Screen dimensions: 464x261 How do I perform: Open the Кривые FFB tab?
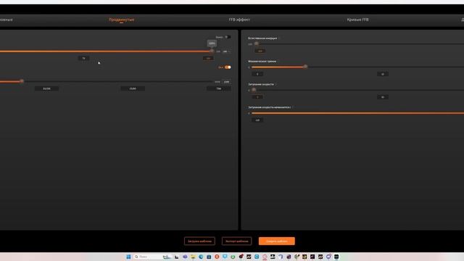357,20
